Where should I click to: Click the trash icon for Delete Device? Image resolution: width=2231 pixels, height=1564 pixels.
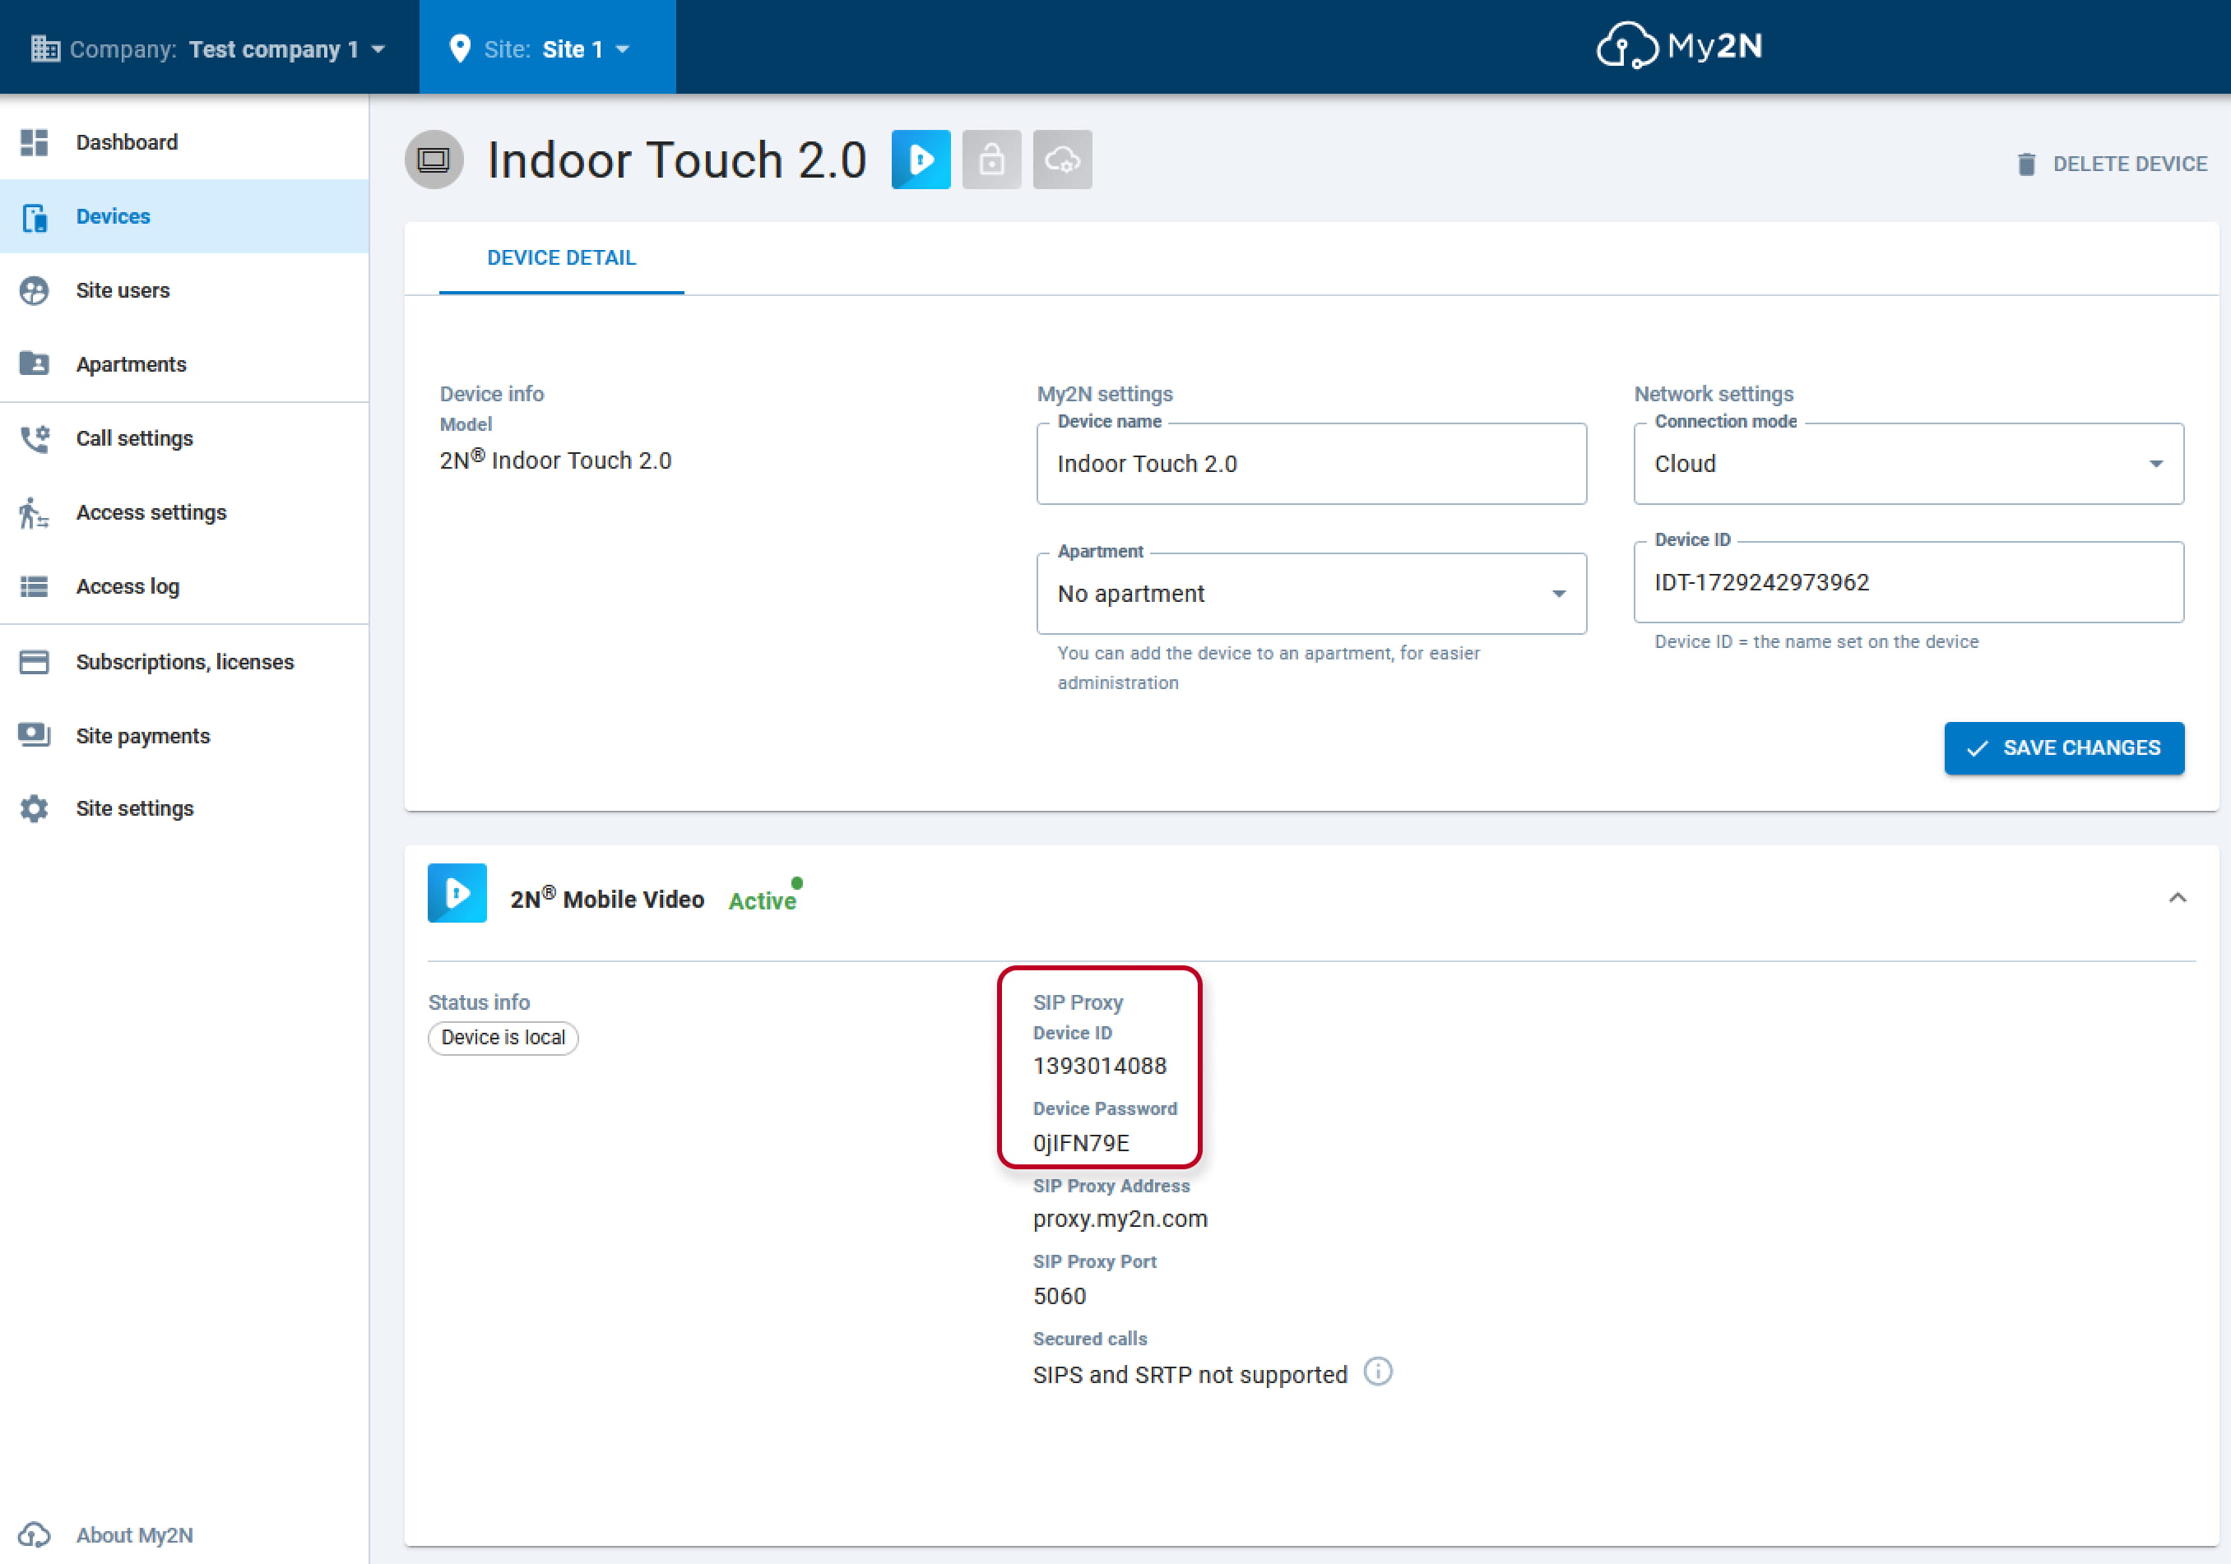coord(2026,164)
